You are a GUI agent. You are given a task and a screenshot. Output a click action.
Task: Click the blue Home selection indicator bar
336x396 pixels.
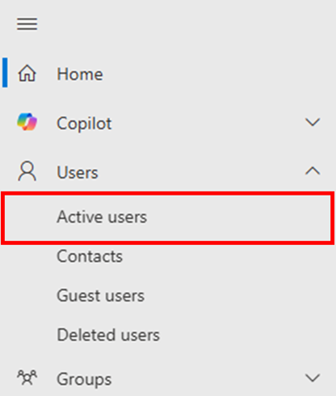(x=5, y=72)
